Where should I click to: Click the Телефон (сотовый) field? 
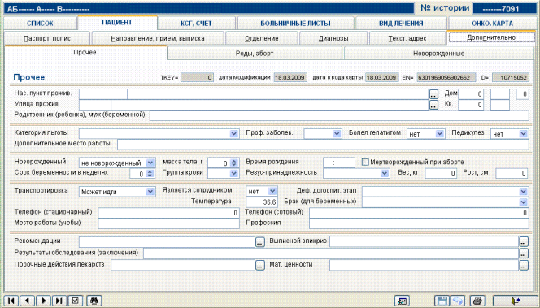(419, 213)
